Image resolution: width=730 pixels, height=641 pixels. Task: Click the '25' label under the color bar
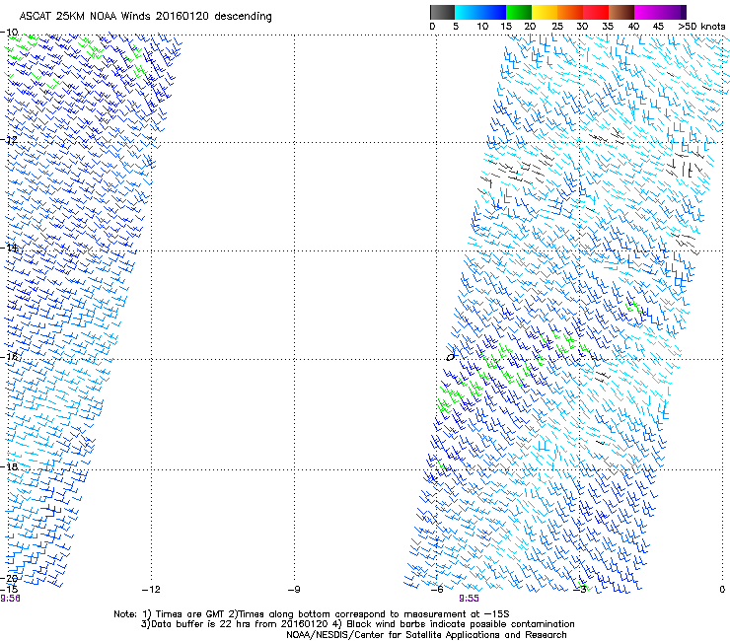[557, 27]
